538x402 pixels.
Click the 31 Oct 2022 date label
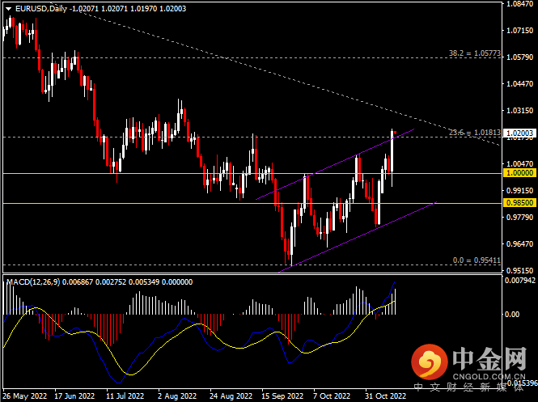coord(385,396)
